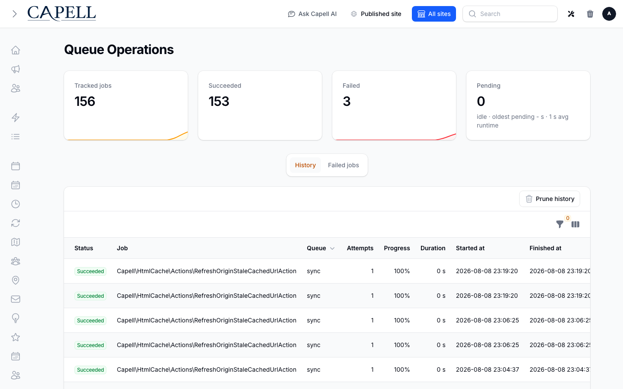Open the group of people icon
The width and height of the screenshot is (623, 389).
tap(16, 261)
